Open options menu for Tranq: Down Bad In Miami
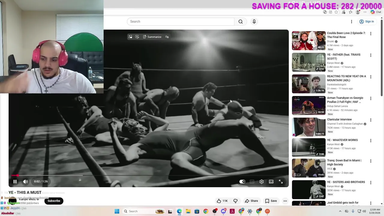This screenshot has height=216, width=384. pos(371,161)
